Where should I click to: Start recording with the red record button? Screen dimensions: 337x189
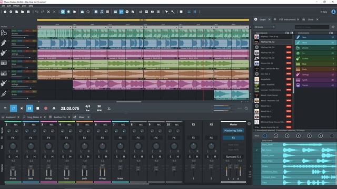(46, 109)
